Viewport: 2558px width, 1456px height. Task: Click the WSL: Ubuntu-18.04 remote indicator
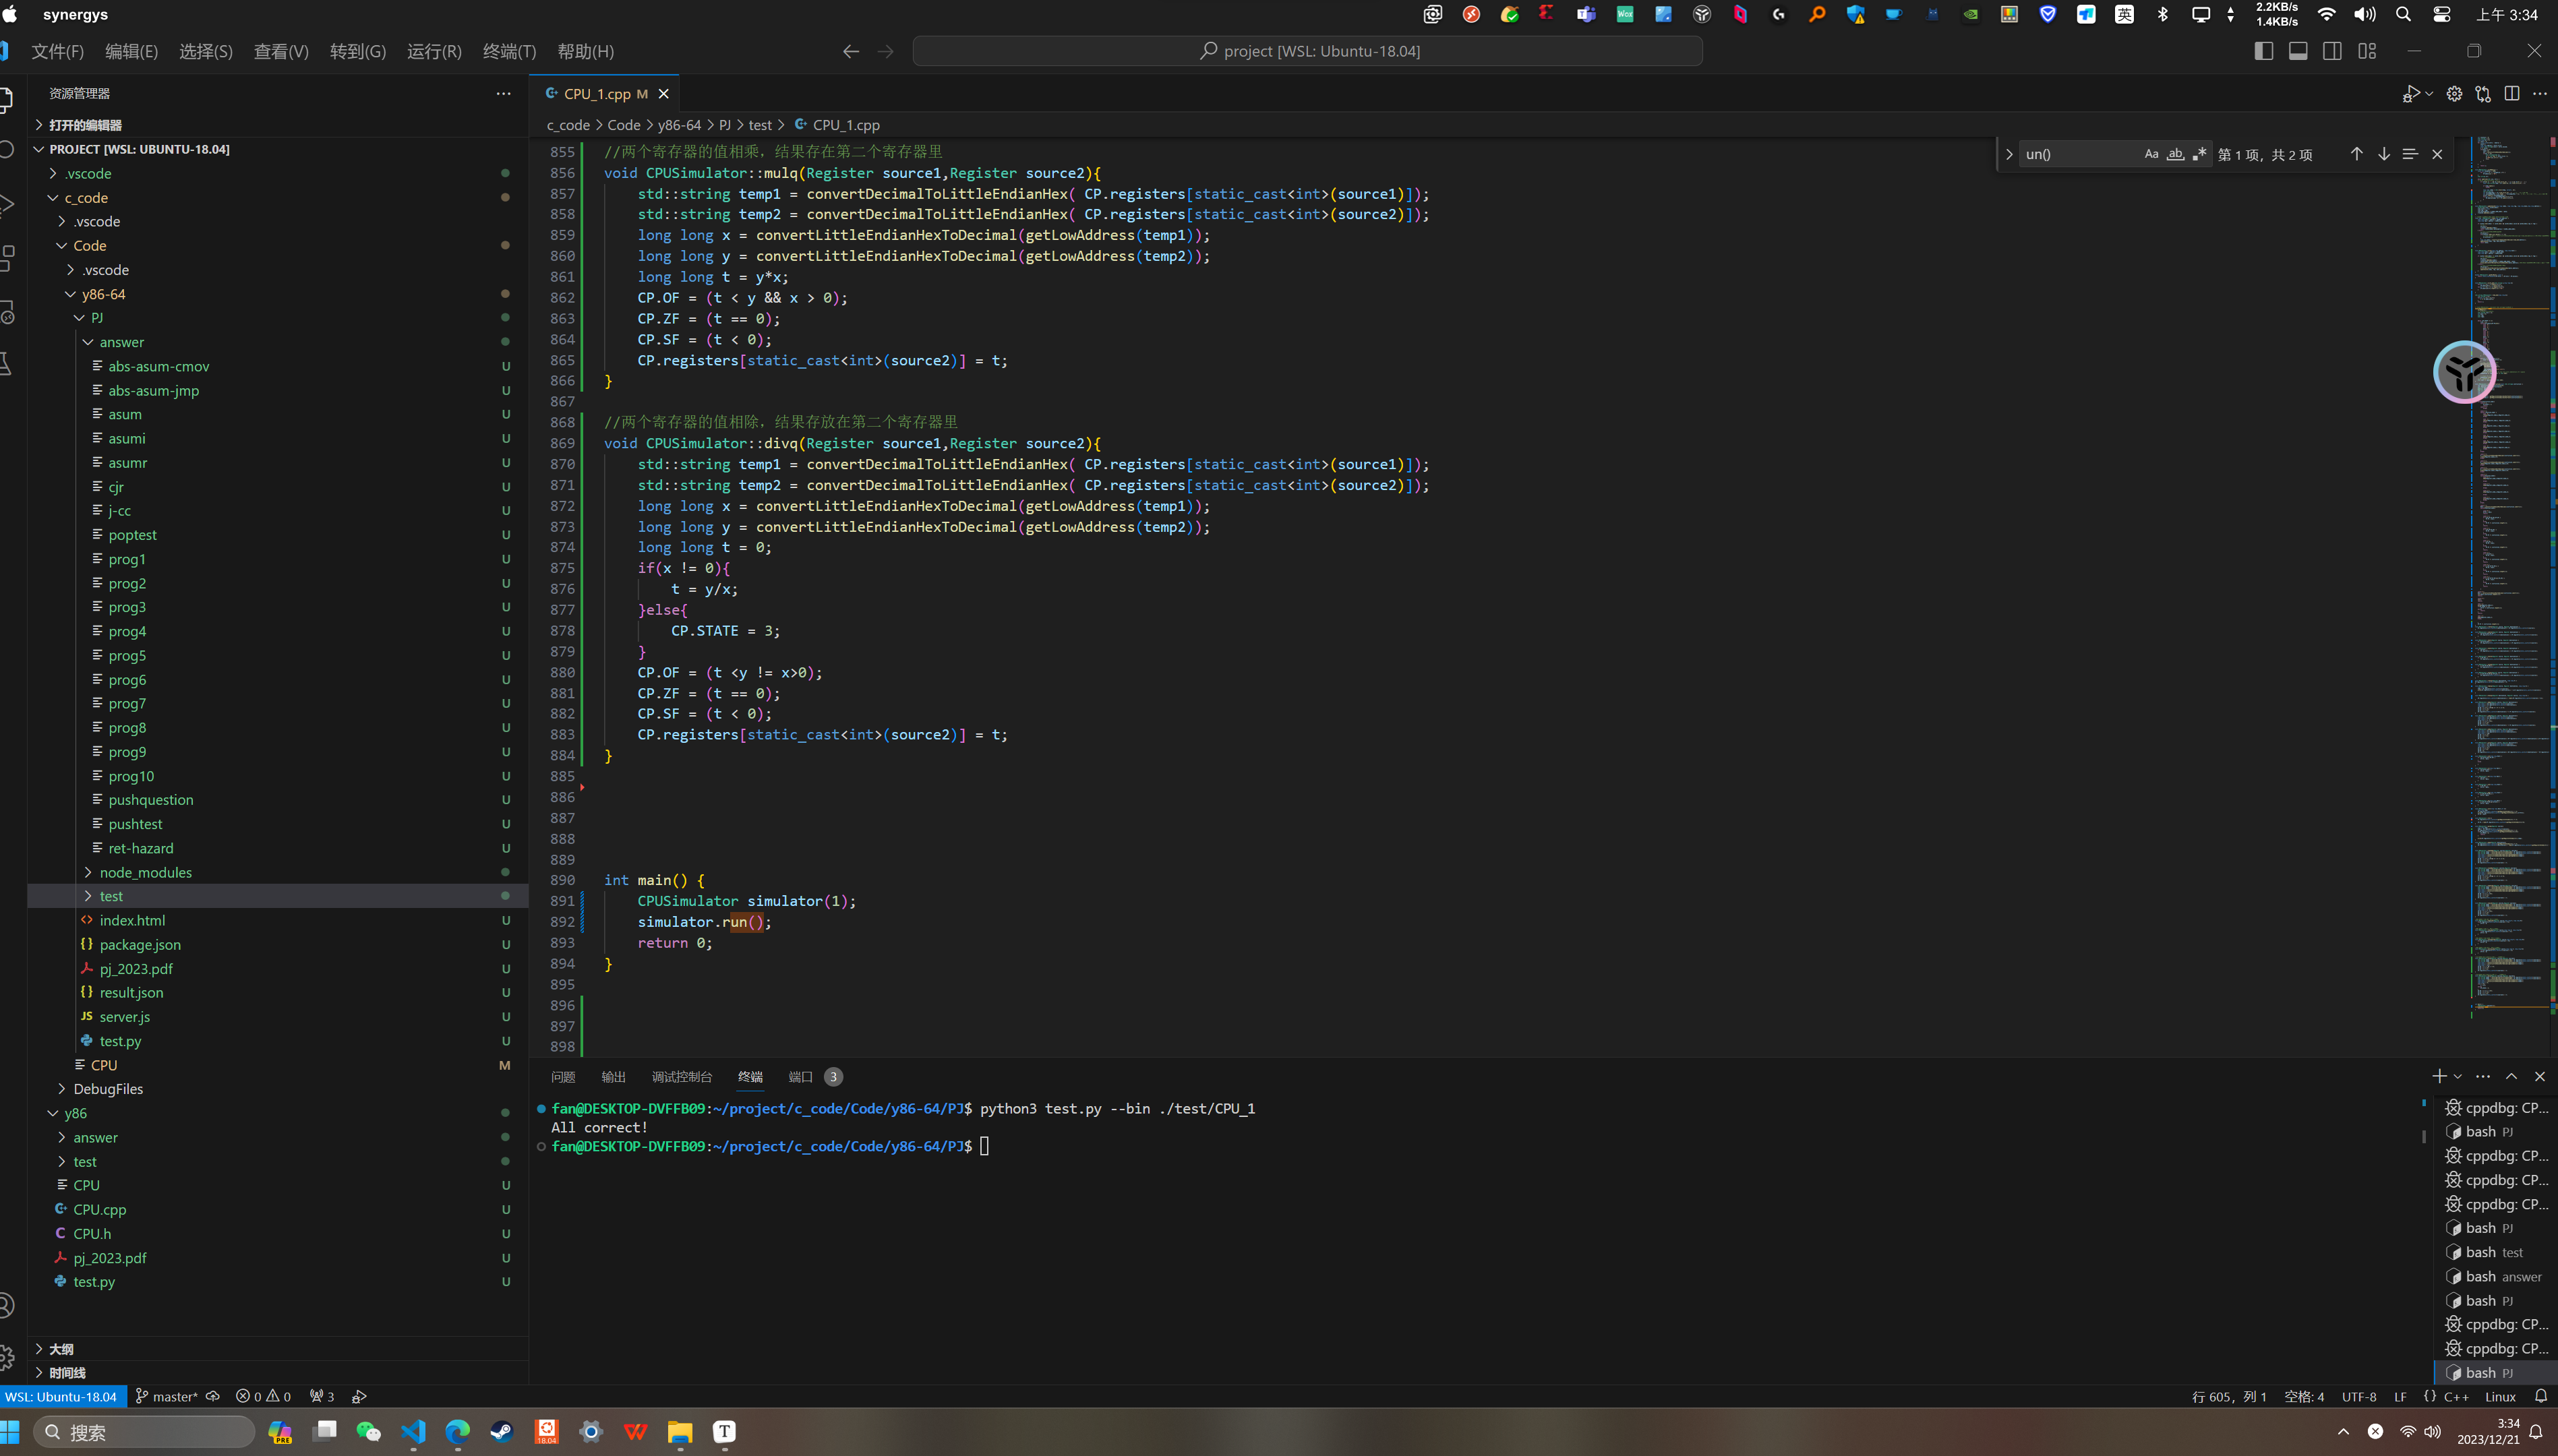pyautogui.click(x=61, y=1395)
